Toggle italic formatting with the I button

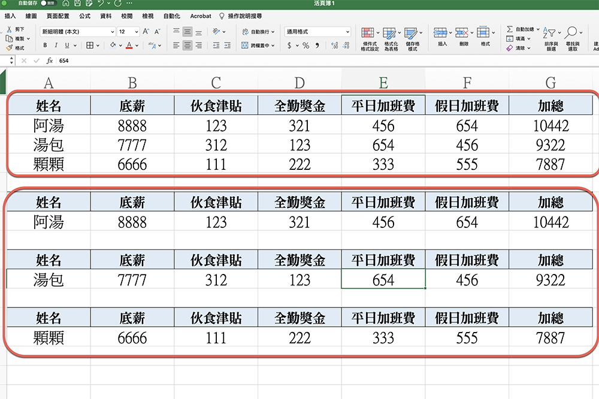pyautogui.click(x=56, y=45)
